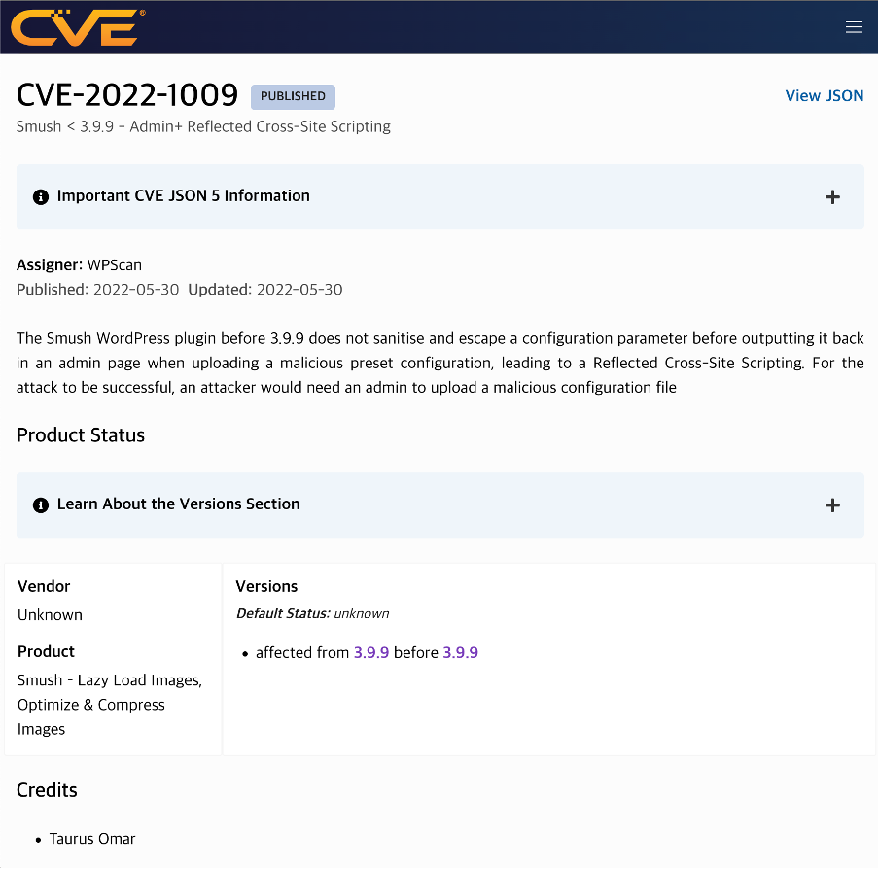
Task: Expand Learn About the Versions Section plus
Action: [832, 504]
